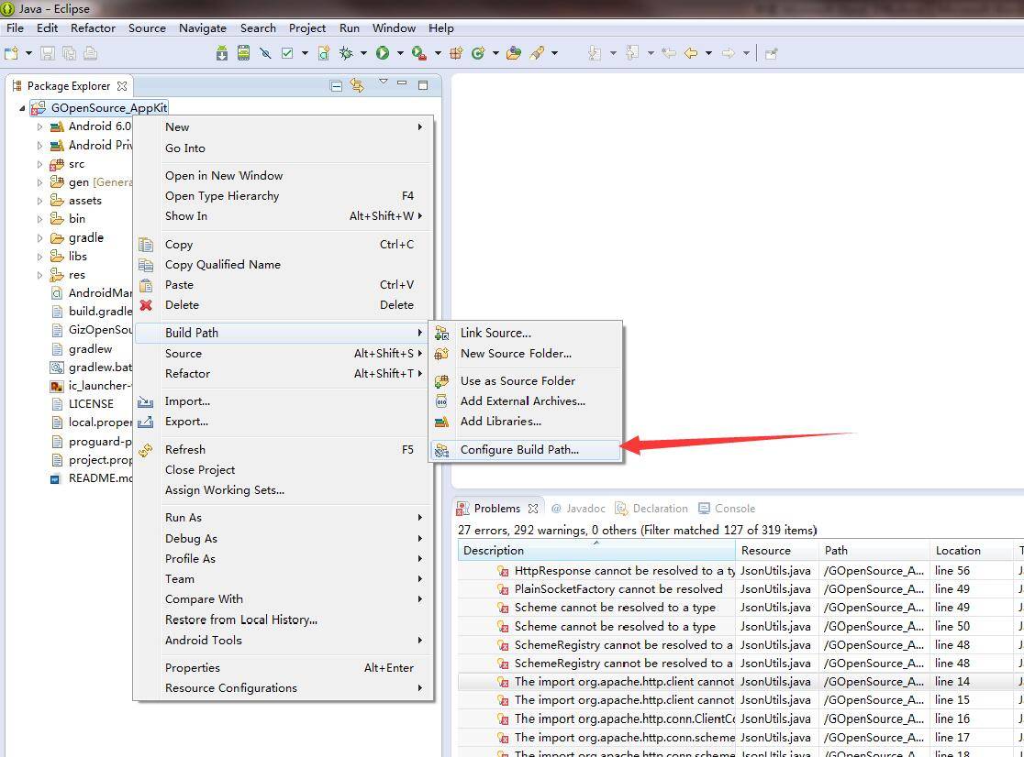Open the Navigate menu
1024x757 pixels.
click(x=203, y=28)
